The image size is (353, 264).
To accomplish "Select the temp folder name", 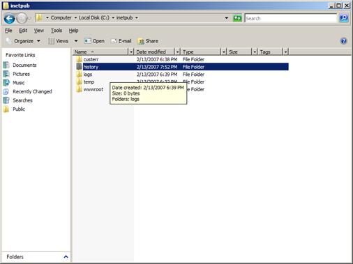I will [89, 82].
